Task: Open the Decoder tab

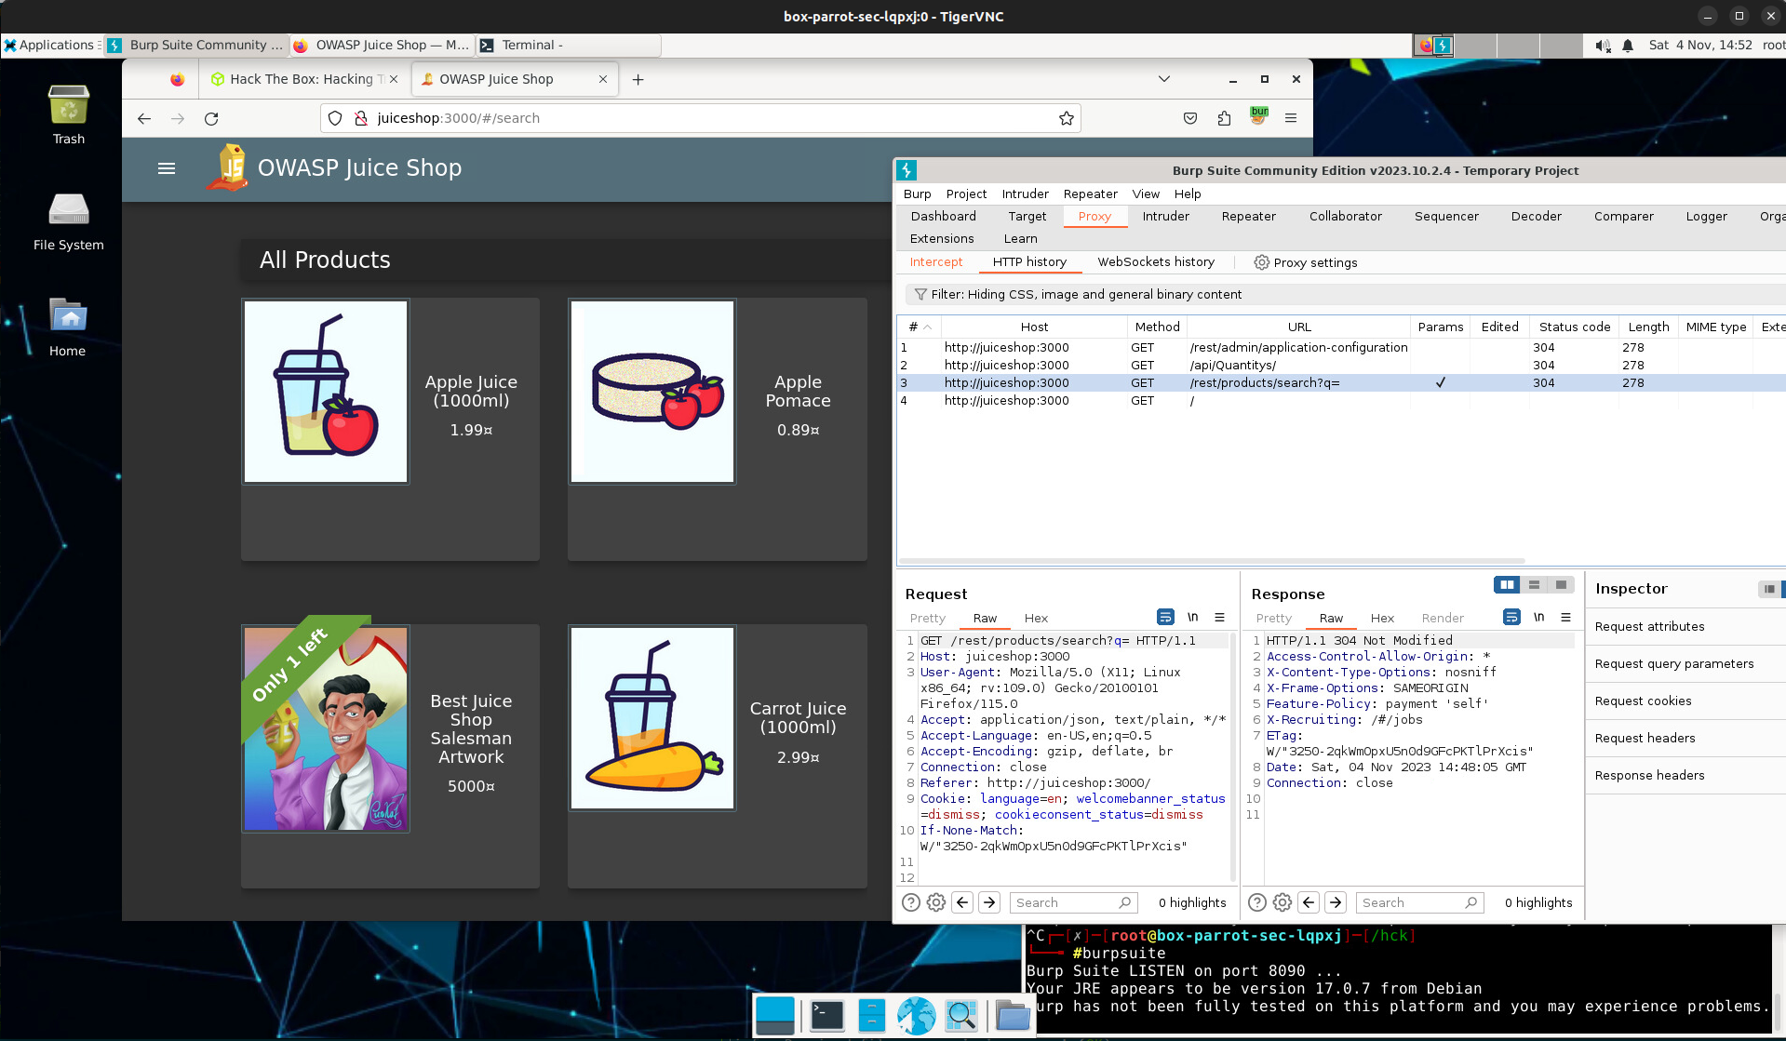Action: pos(1536,217)
